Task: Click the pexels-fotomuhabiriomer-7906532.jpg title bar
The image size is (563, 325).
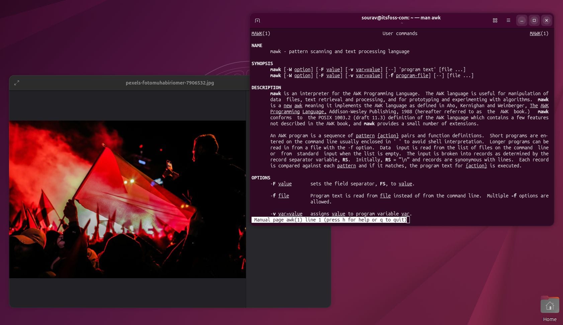Action: [x=170, y=83]
